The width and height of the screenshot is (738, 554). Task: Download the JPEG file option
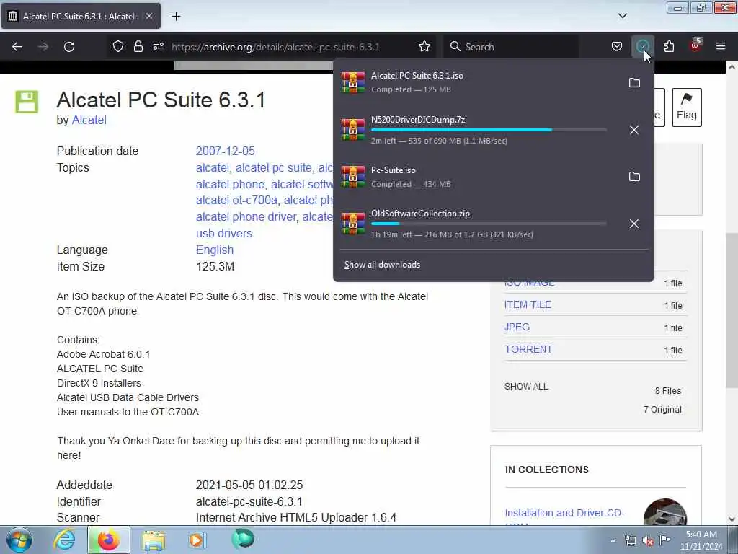(517, 327)
